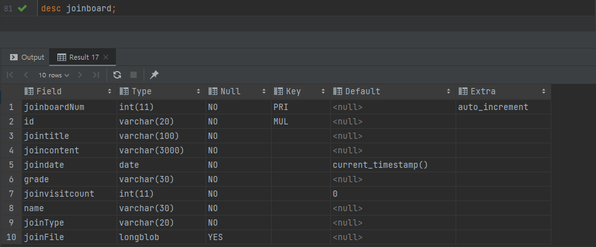This screenshot has width=596, height=247.
Task: Click the Default column header
Action: tap(393, 91)
